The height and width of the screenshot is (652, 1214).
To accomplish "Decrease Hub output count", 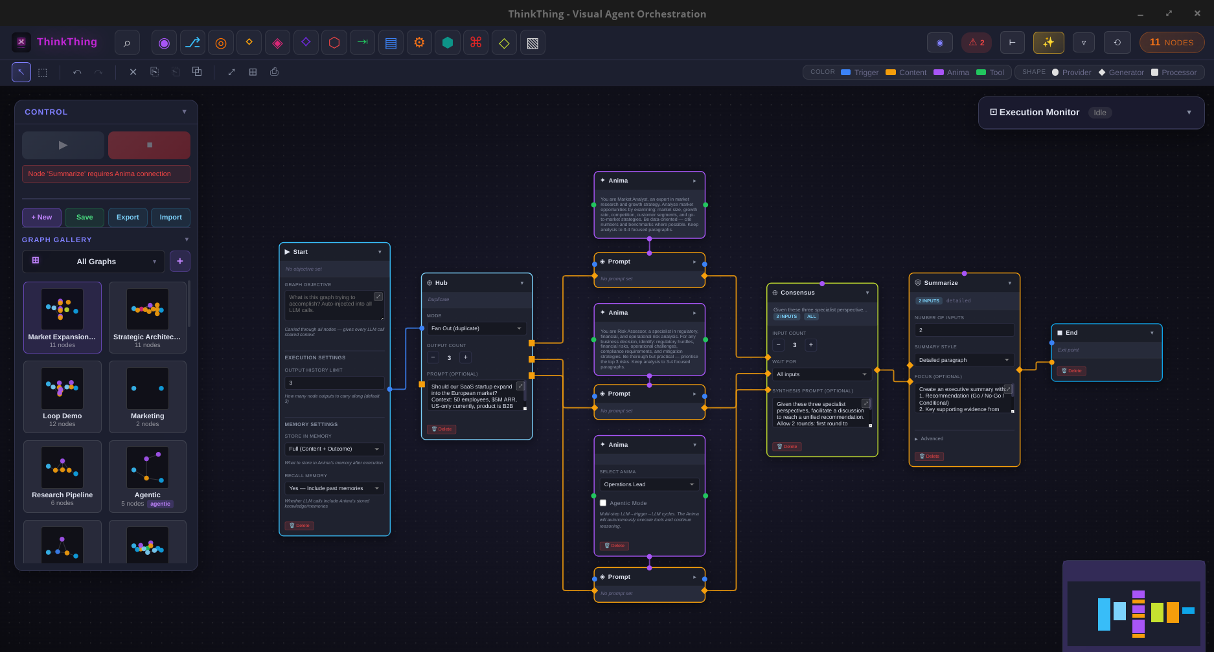I will coord(433,357).
